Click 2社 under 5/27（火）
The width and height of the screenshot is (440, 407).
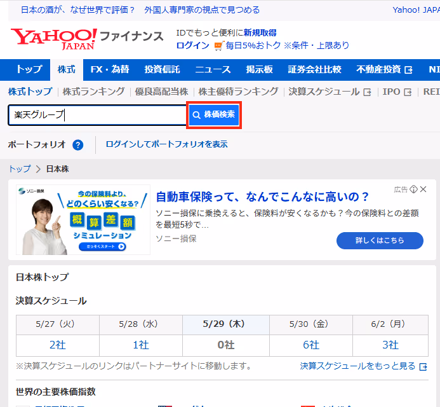pyautogui.click(x=58, y=345)
